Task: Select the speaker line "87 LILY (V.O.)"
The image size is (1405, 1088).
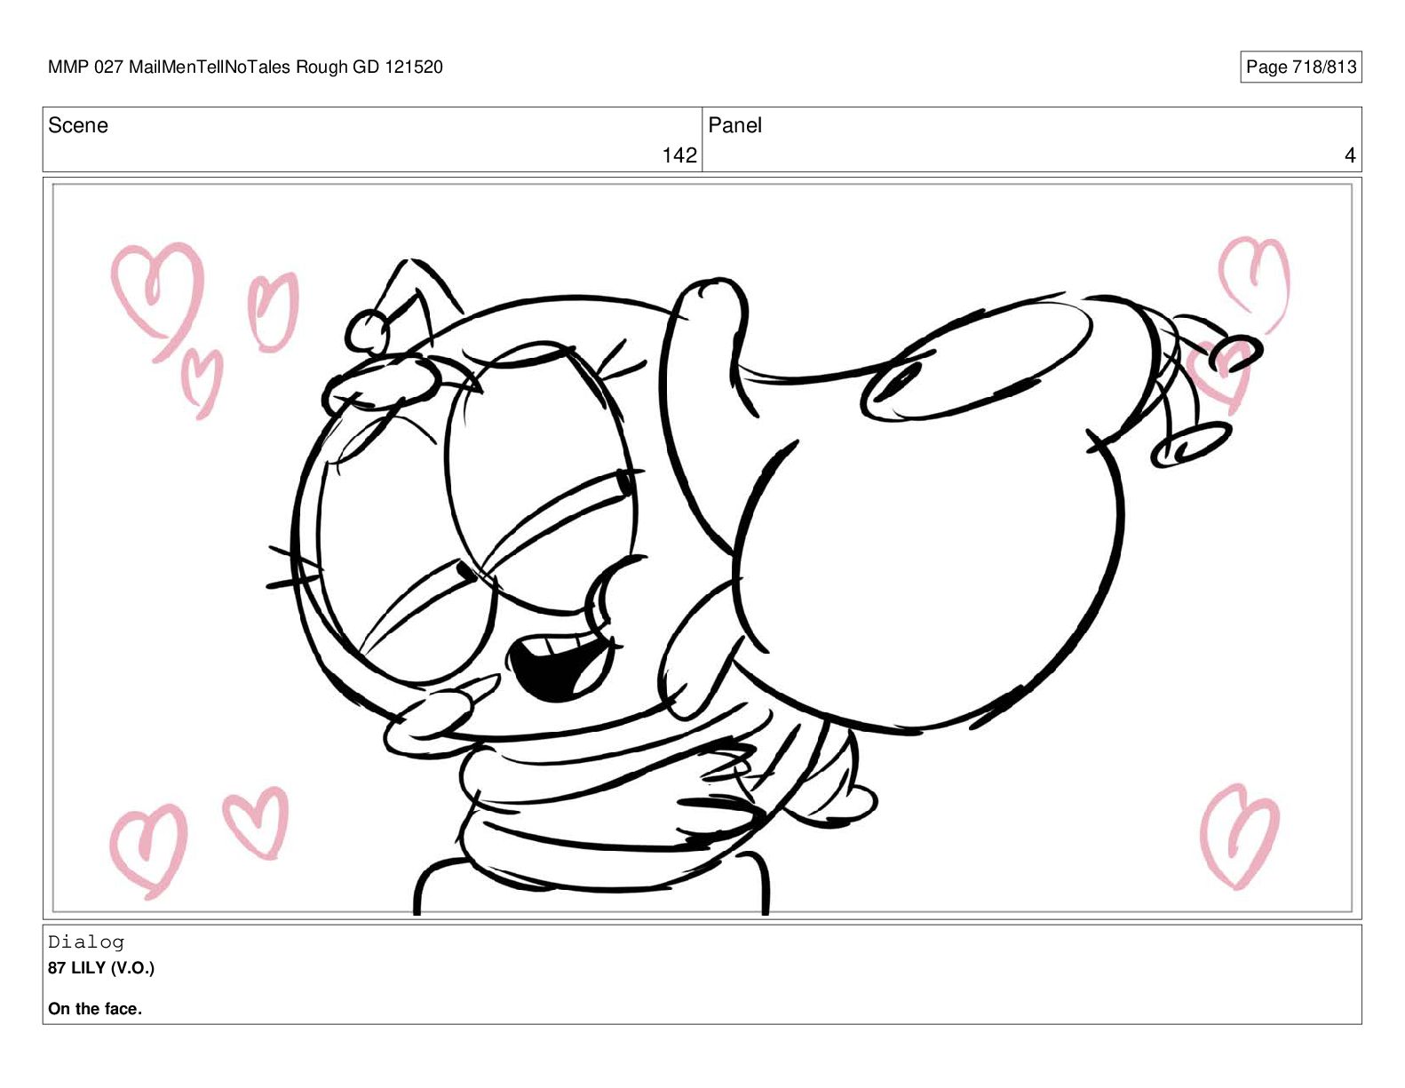Action: point(101,967)
